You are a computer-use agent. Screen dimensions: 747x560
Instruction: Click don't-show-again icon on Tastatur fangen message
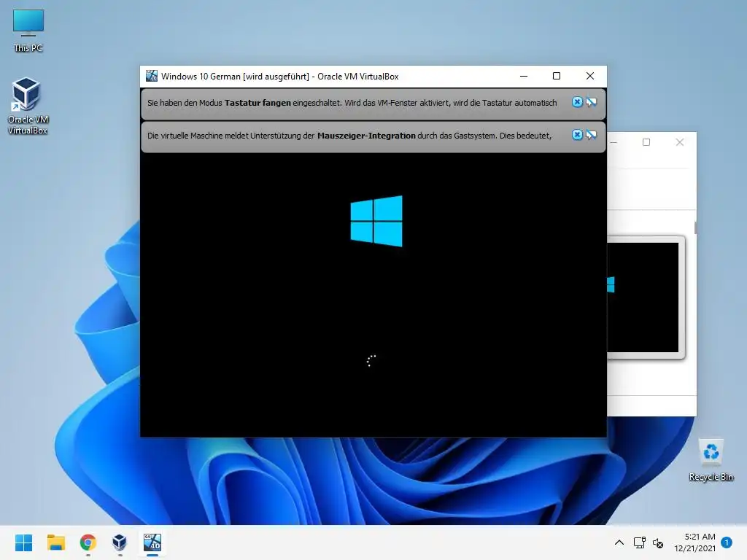[591, 102]
